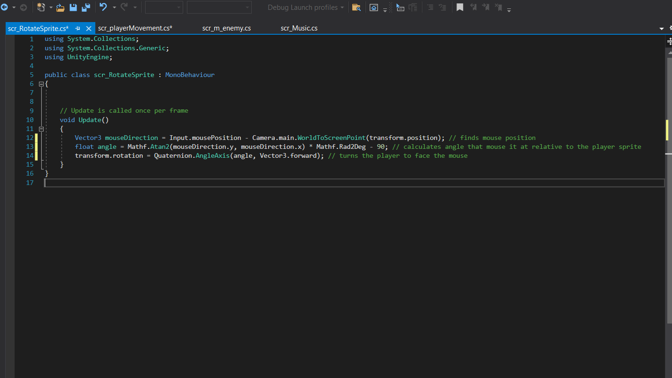This screenshot has height=378, width=672.
Task: Click the New Item icon
Action: click(x=41, y=8)
